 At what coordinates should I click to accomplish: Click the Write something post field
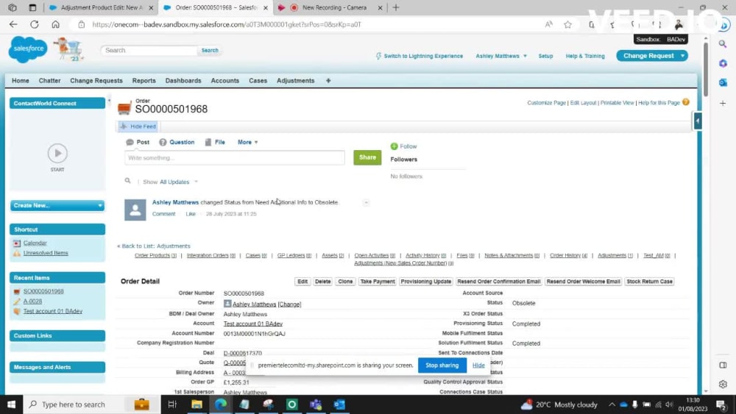(x=235, y=158)
